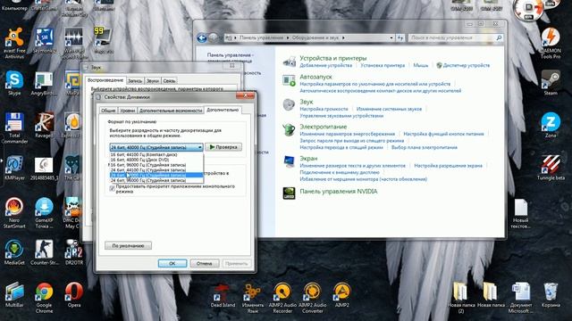Click the Проверка test button
This screenshot has height=321, width=572.
coord(223,147)
